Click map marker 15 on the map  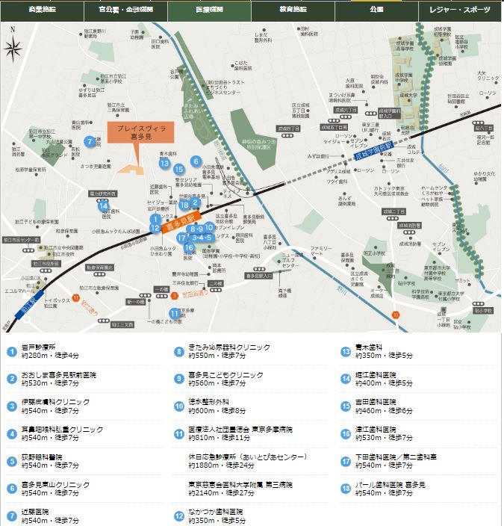click(179, 170)
